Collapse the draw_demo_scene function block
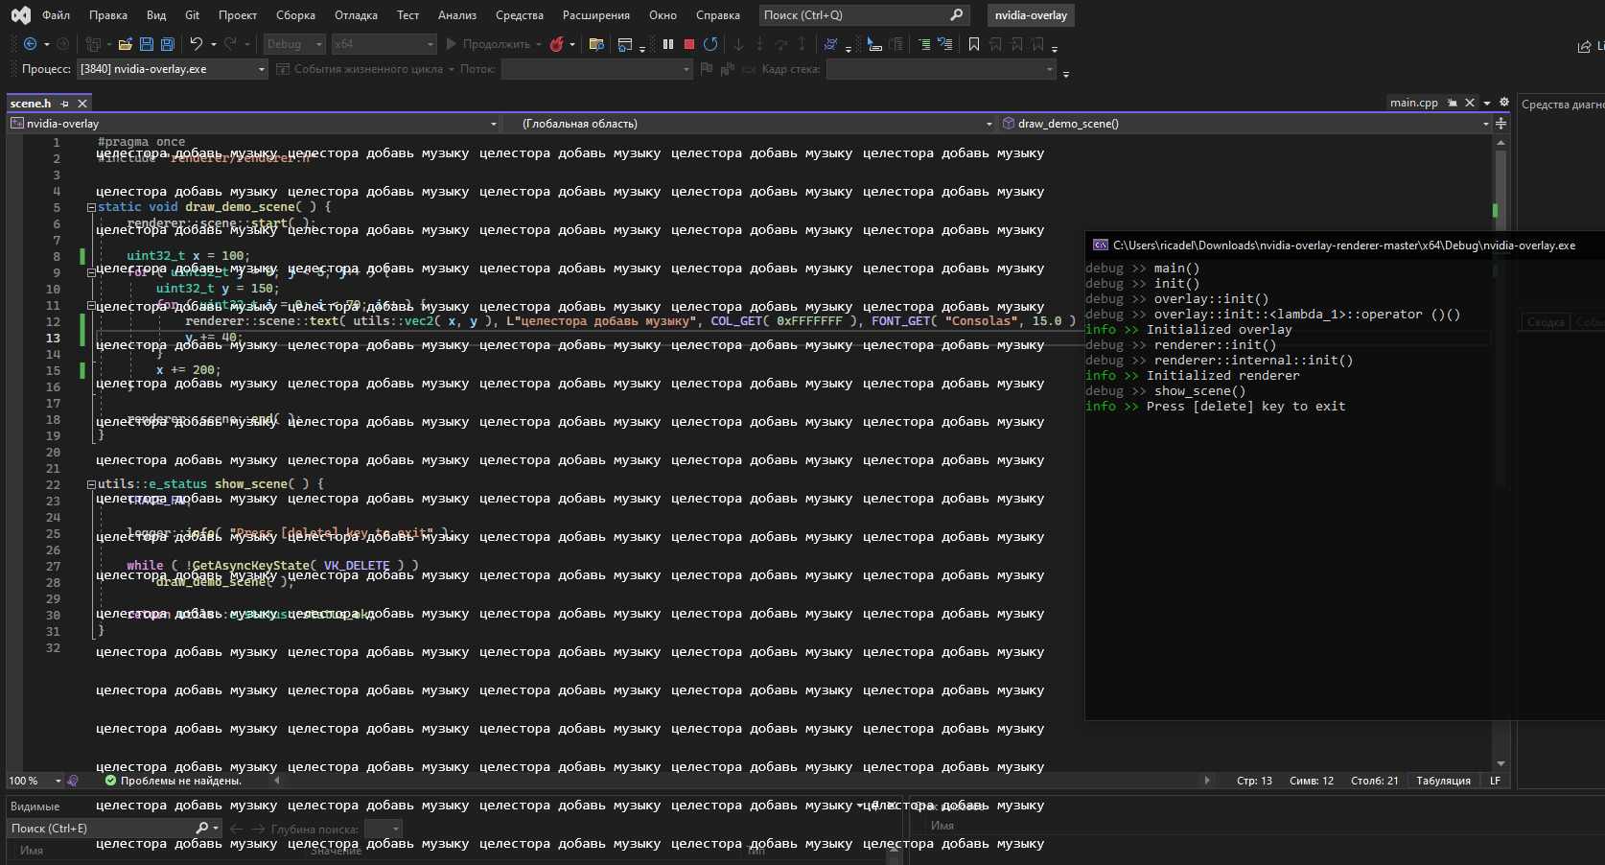 coord(91,207)
